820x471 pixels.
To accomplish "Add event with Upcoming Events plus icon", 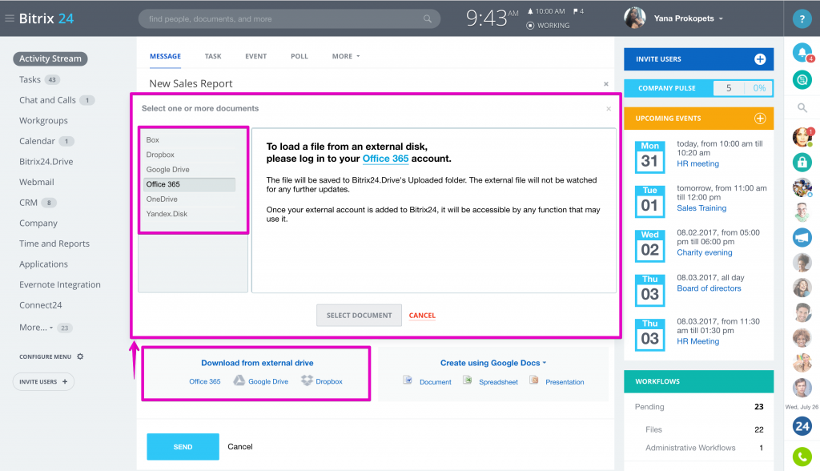I will (760, 119).
